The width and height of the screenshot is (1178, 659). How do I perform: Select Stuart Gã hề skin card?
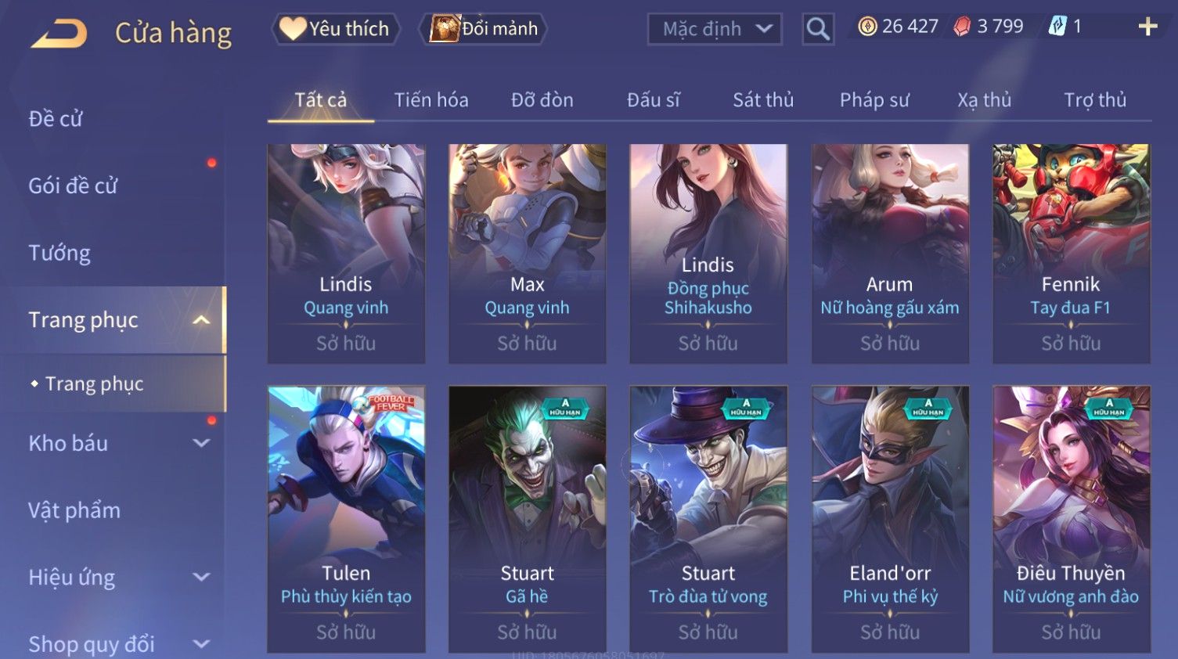pyautogui.click(x=527, y=519)
